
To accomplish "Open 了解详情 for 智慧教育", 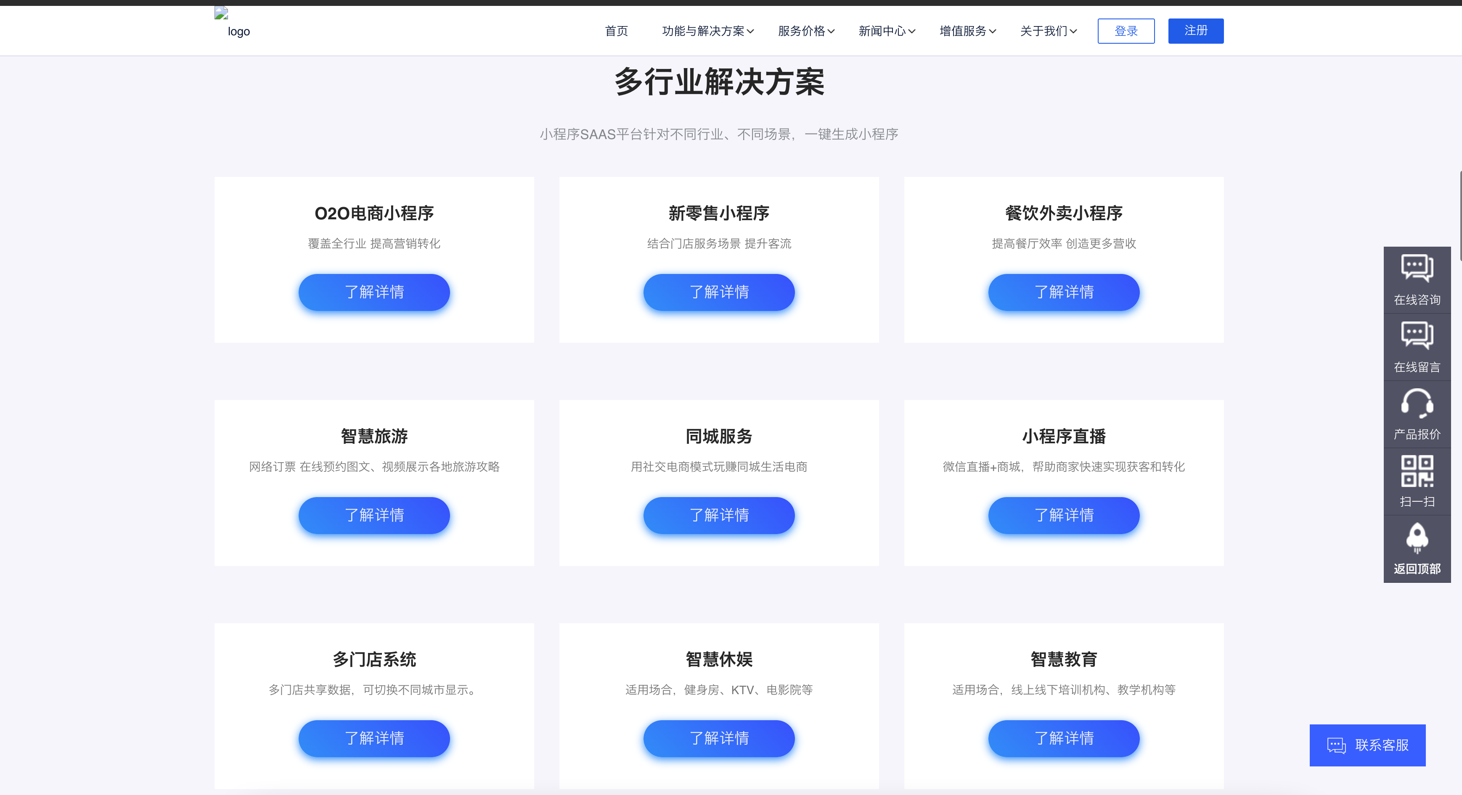I will pyautogui.click(x=1064, y=738).
